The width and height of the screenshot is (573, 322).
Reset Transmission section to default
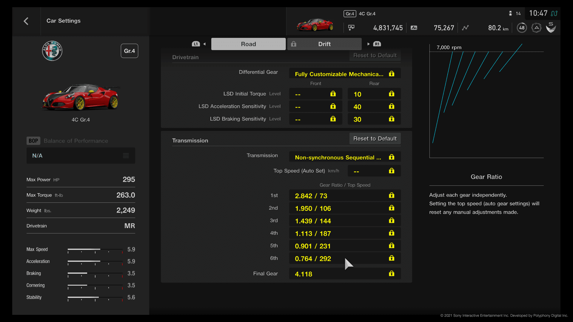coord(375,139)
